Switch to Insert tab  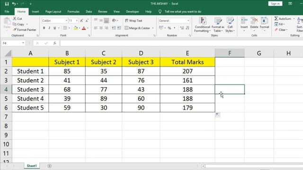[x=36, y=11]
